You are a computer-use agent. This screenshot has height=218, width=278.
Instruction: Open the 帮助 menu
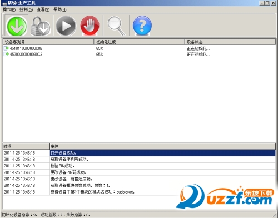click(60, 9)
